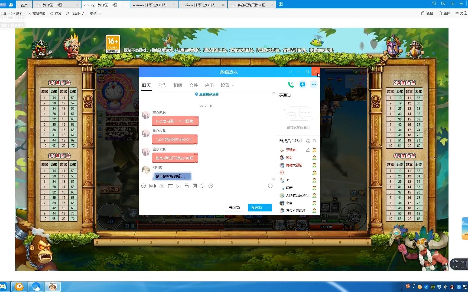Expand the 更多 dropdown in browser toolbar

(96, 13)
